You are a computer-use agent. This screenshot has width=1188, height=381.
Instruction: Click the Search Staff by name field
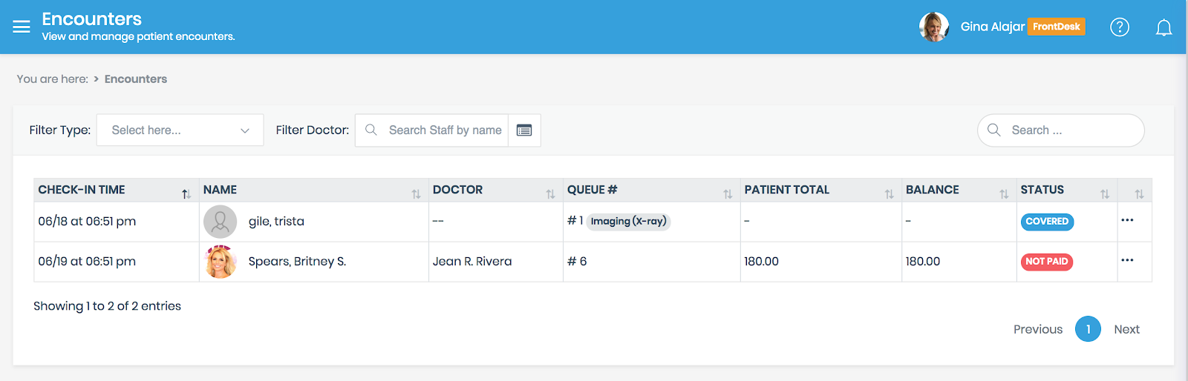coord(444,130)
